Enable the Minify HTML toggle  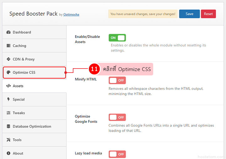(x=117, y=80)
